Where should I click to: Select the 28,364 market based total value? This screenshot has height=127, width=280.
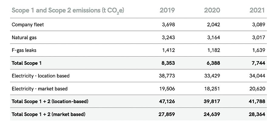pos(257,114)
